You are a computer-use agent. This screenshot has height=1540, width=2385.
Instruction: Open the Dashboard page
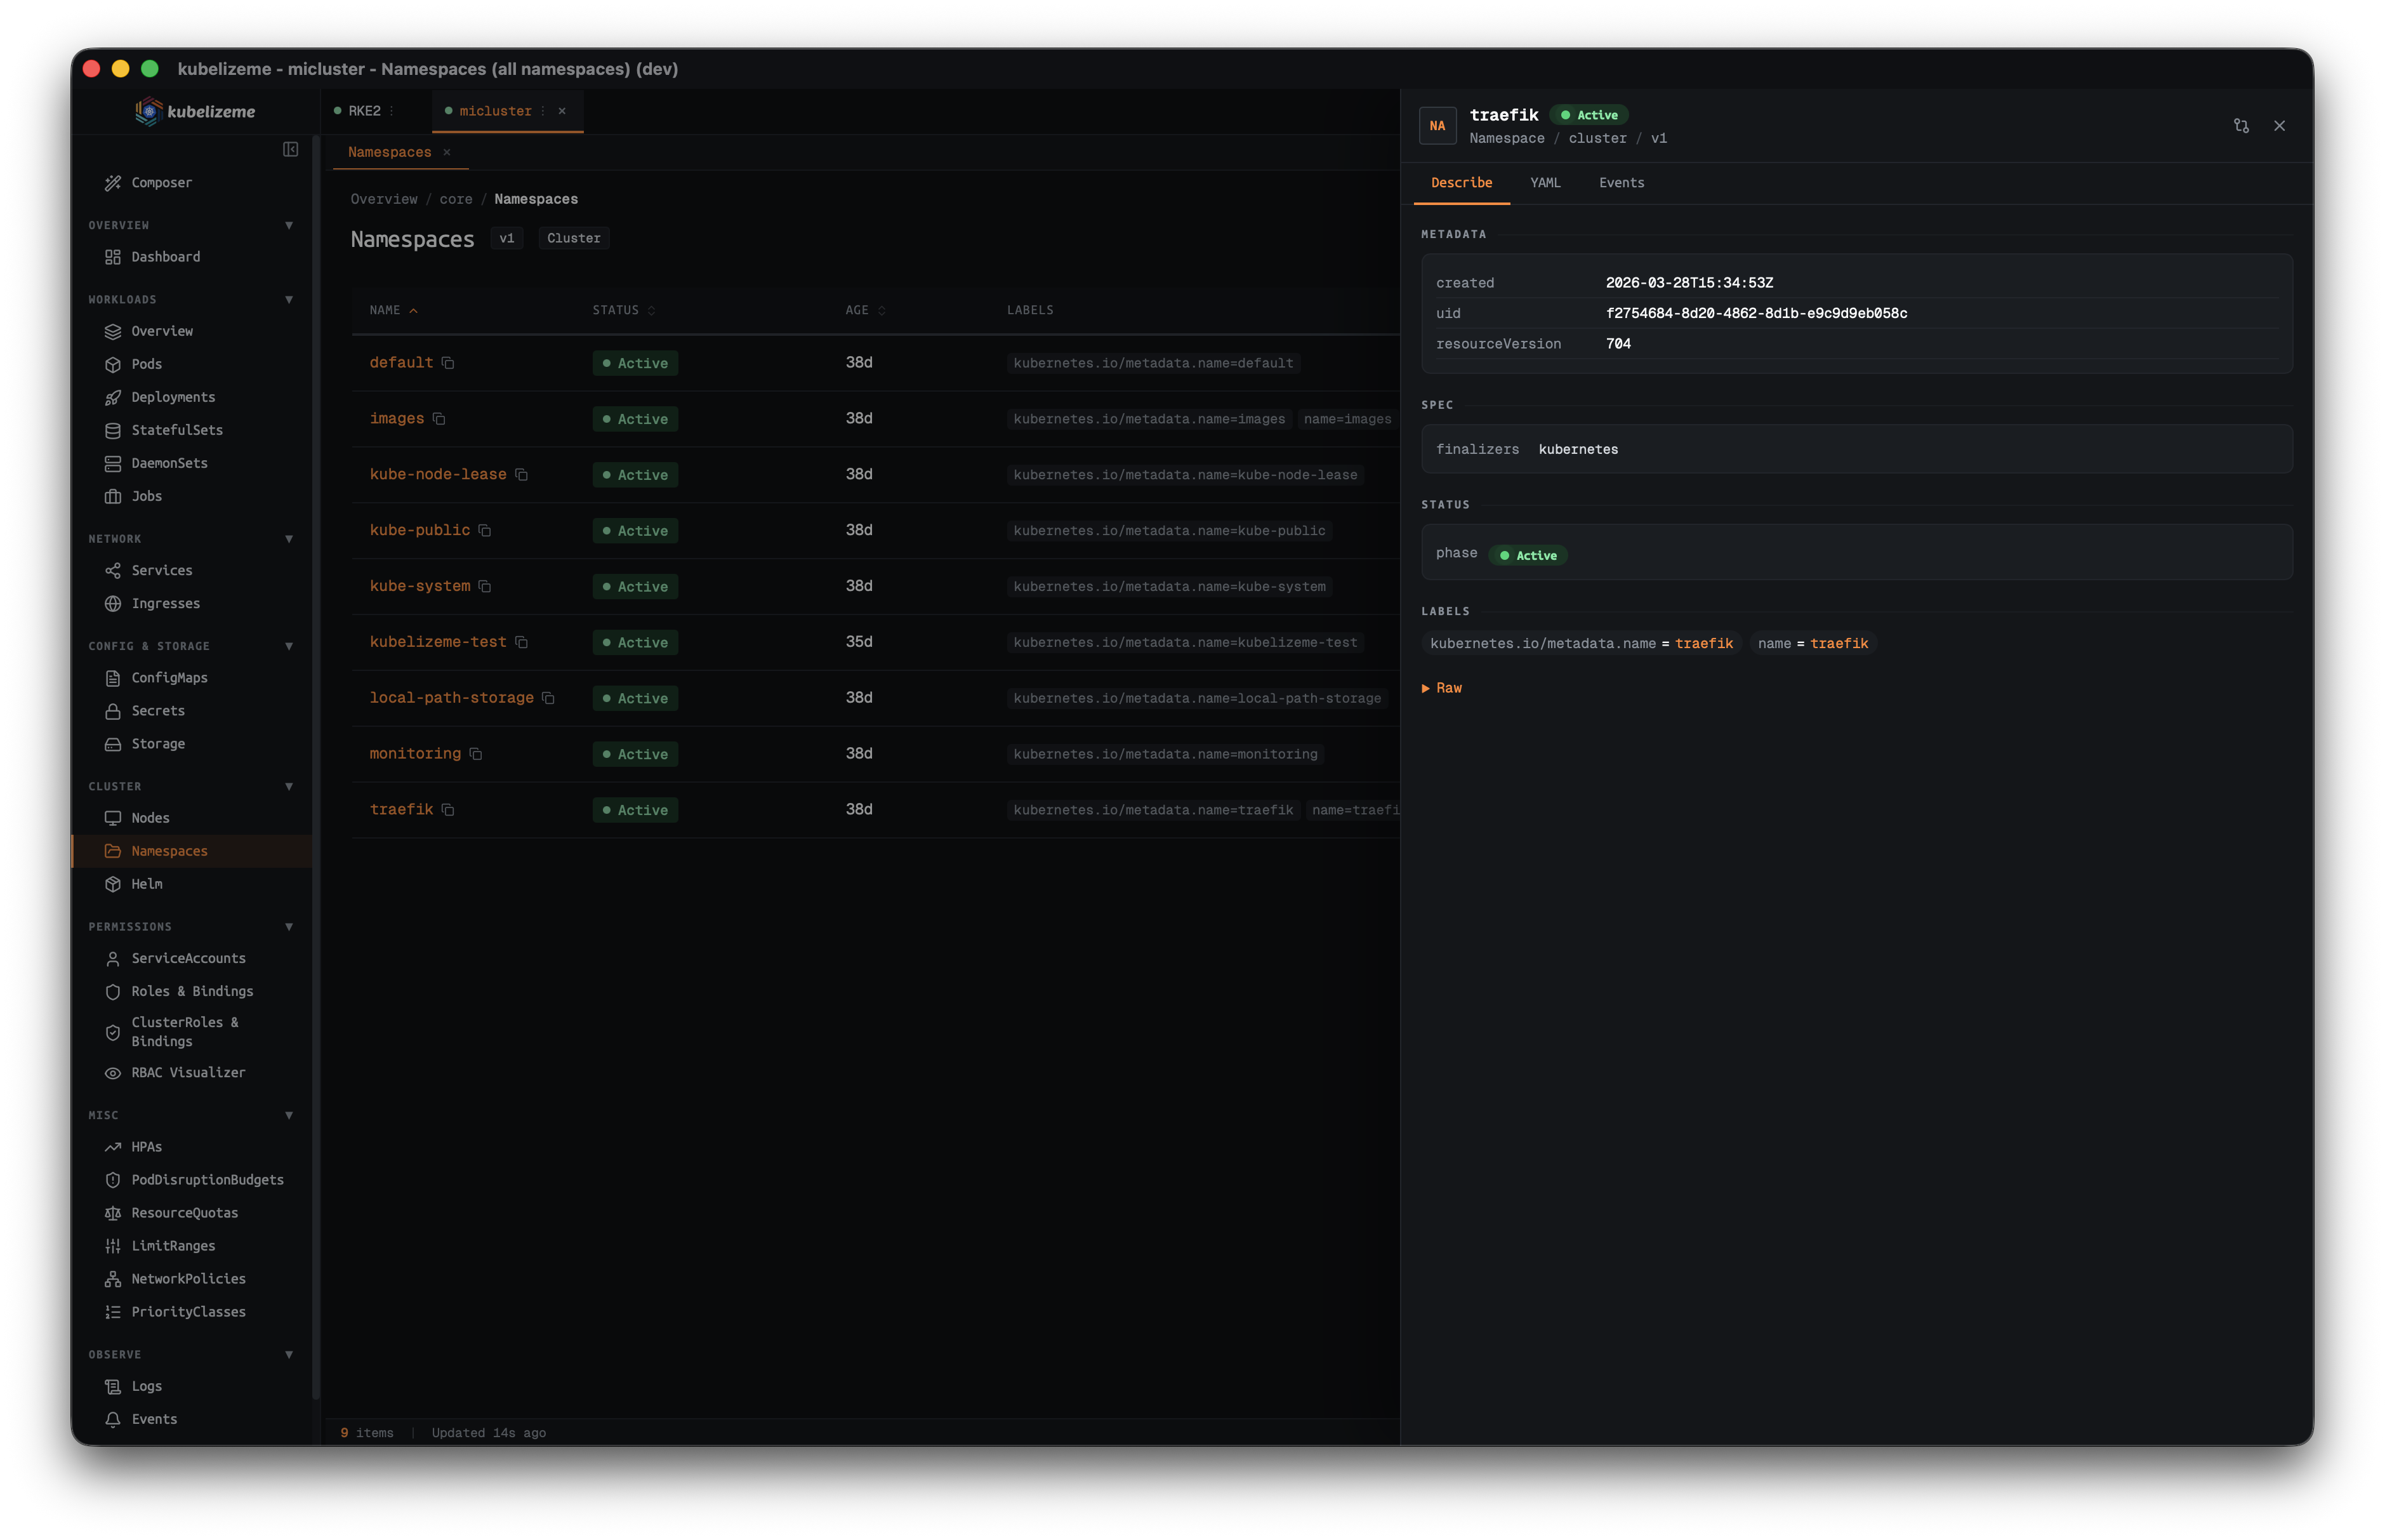(x=165, y=257)
